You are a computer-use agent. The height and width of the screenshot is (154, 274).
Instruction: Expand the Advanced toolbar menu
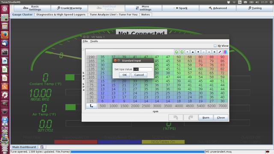(218, 8)
